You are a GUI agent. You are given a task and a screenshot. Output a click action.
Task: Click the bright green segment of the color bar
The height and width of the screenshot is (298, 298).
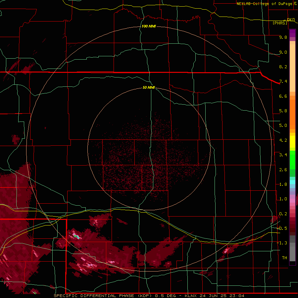pyautogui.click(x=292, y=160)
